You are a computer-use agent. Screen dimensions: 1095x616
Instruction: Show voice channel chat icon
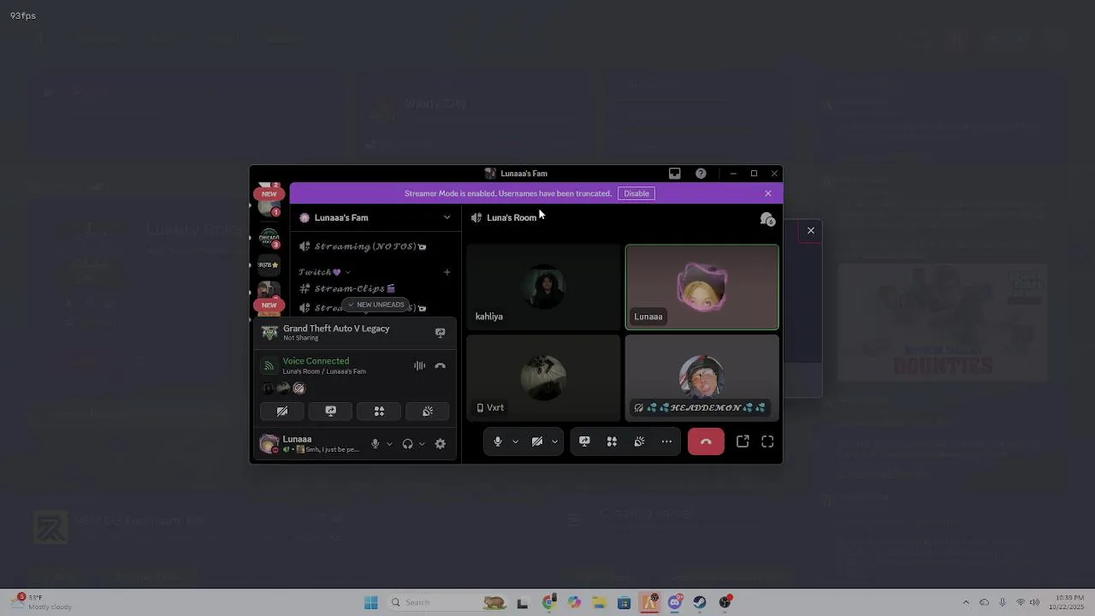tap(767, 219)
